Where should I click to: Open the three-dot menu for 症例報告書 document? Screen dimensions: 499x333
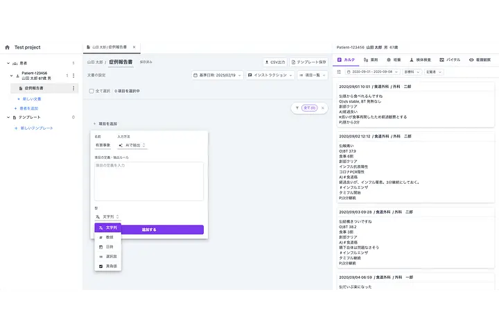point(73,88)
